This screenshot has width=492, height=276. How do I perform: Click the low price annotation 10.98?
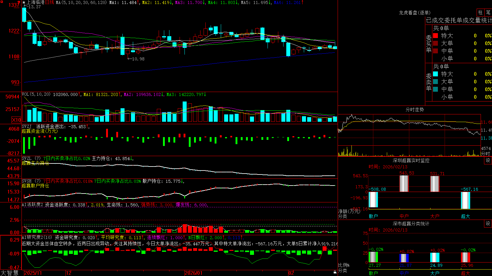[138, 59]
